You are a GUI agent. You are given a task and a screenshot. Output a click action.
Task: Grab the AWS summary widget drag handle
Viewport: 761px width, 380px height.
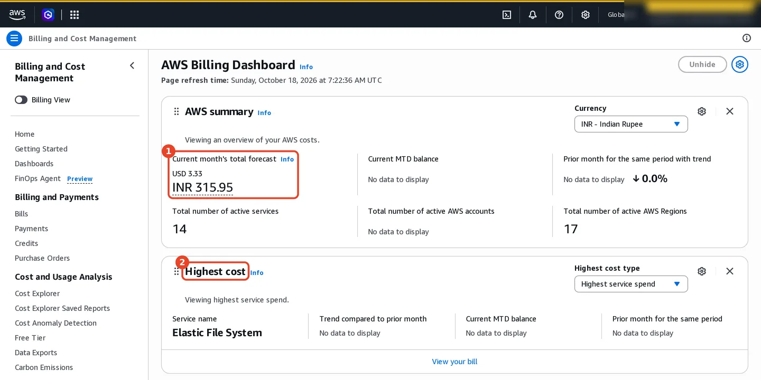click(x=177, y=111)
